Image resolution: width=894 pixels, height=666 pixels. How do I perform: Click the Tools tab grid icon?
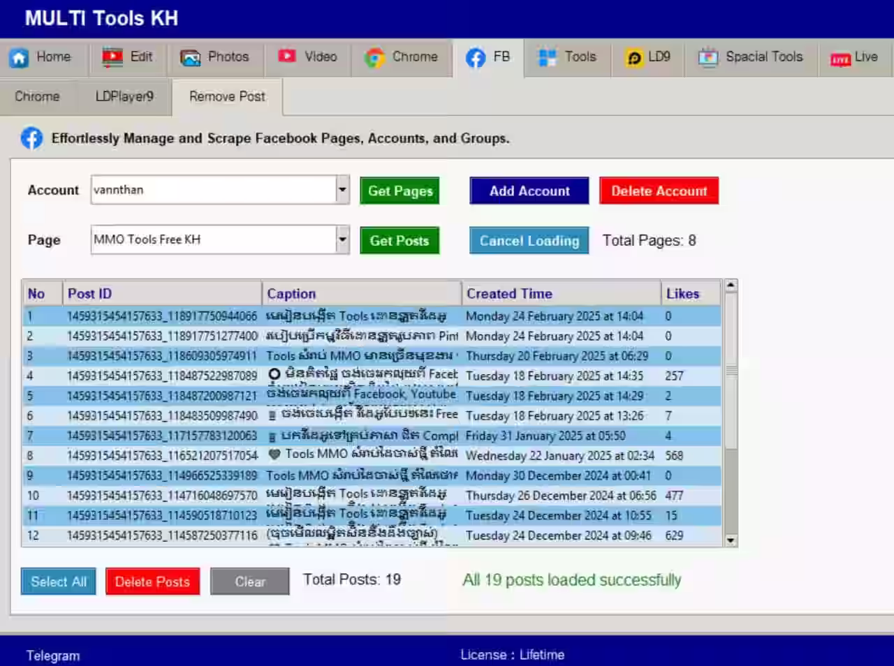click(547, 58)
